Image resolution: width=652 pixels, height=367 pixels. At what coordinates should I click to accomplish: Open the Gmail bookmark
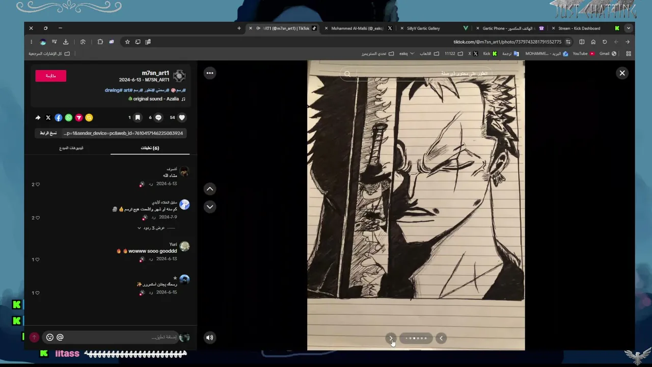click(x=608, y=54)
